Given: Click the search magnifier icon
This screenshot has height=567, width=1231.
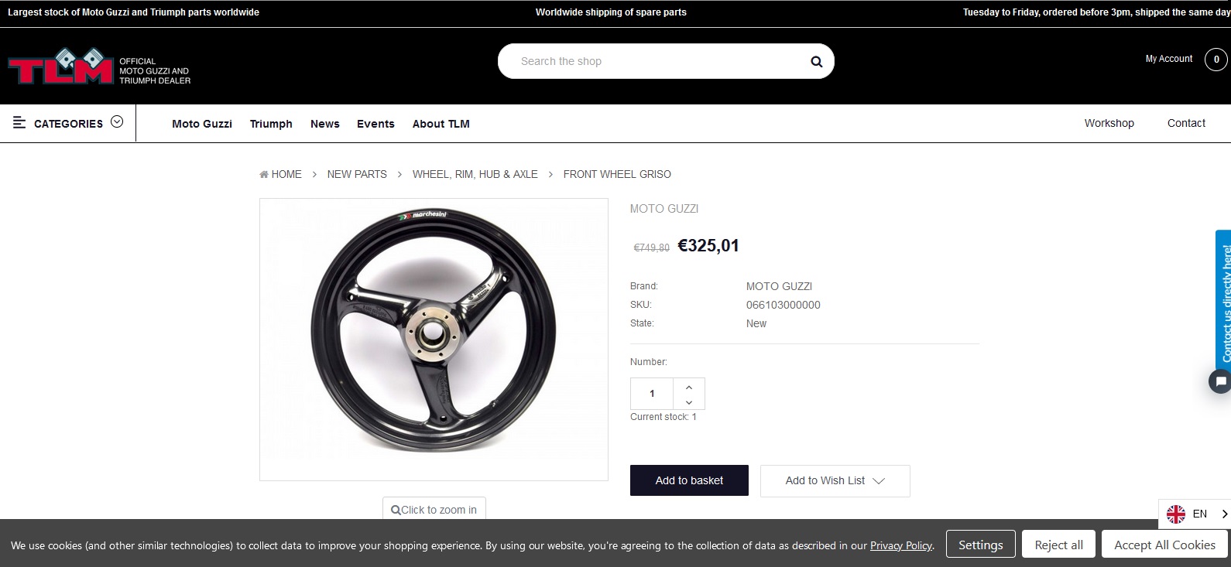Looking at the screenshot, I should (x=816, y=62).
